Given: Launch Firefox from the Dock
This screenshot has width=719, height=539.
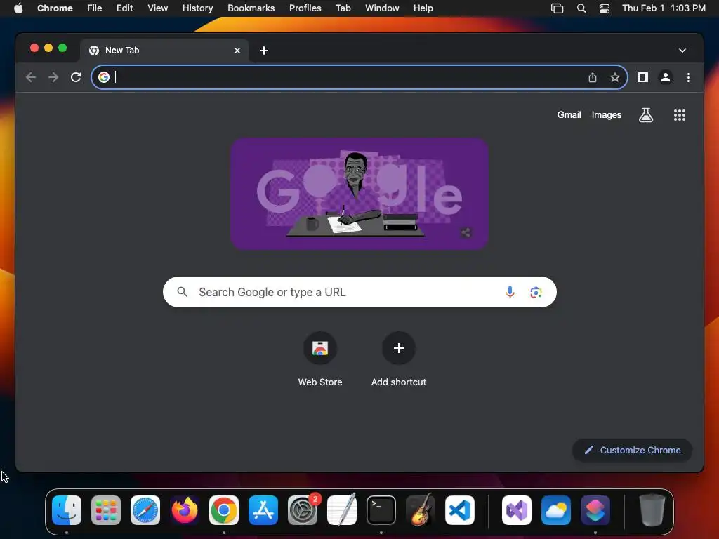Looking at the screenshot, I should (185, 510).
